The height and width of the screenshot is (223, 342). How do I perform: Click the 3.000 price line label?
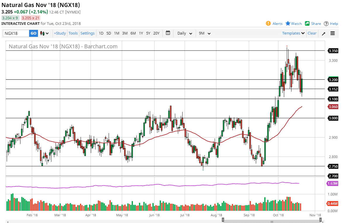[333, 118]
